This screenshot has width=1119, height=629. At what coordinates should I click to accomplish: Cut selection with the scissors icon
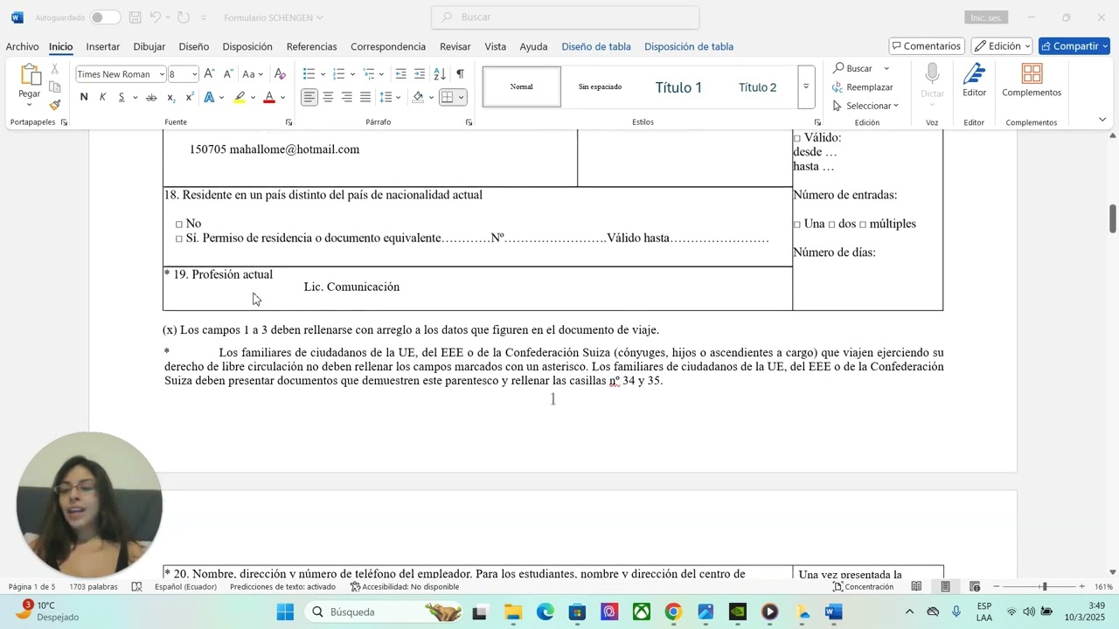[55, 68]
